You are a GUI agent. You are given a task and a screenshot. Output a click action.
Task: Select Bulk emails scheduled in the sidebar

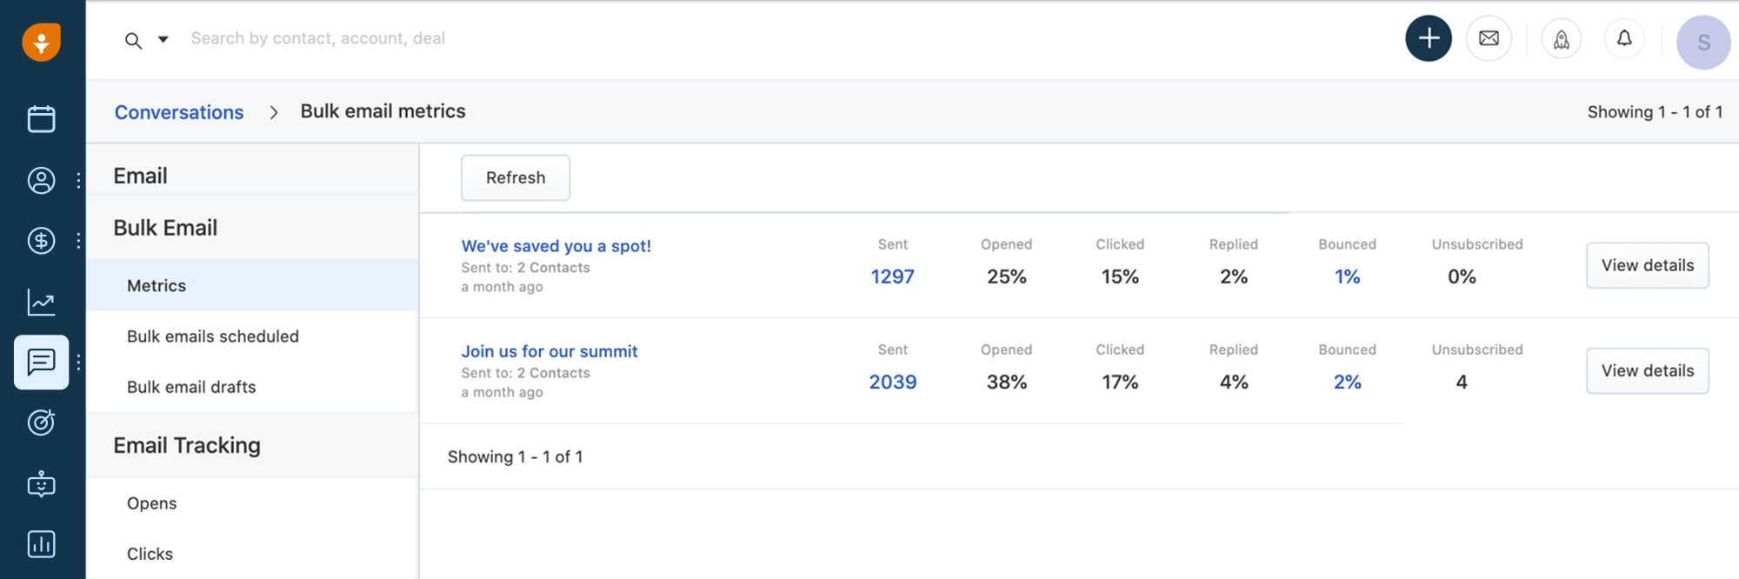213,336
